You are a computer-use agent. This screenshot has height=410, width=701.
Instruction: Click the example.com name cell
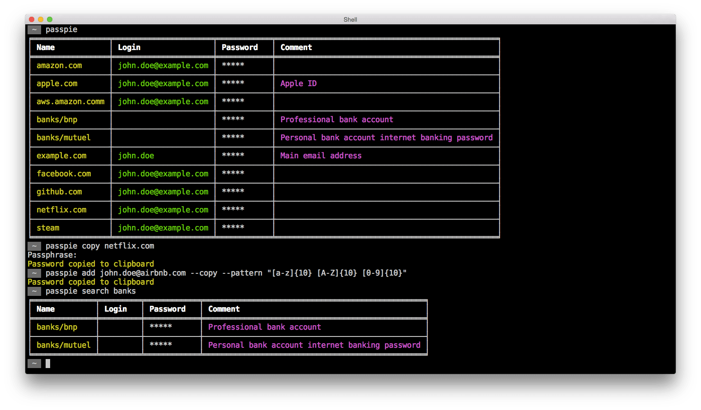pyautogui.click(x=61, y=156)
